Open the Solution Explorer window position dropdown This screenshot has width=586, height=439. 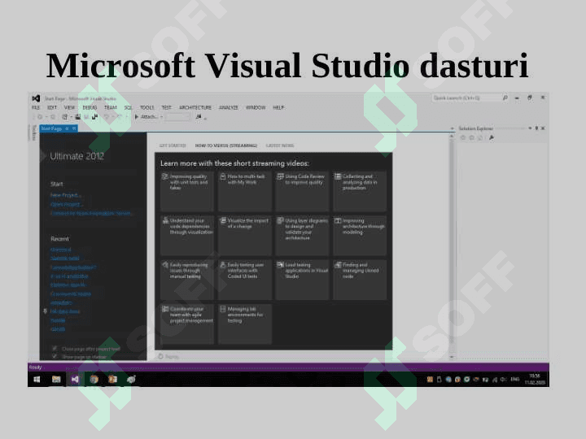[530, 128]
